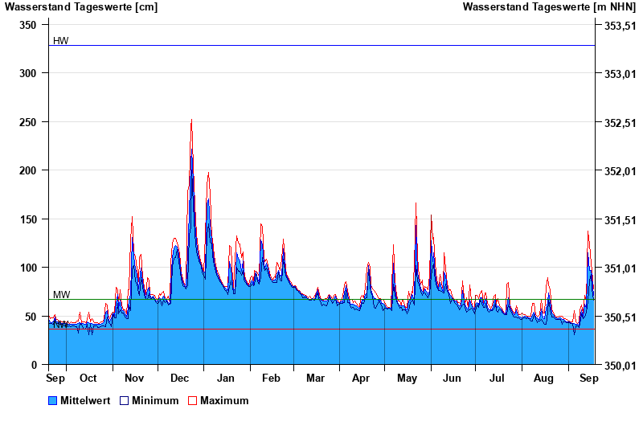Click the 250 tick on the left axis
Image resolution: width=643 pixels, height=442 pixels.
pyautogui.click(x=28, y=122)
